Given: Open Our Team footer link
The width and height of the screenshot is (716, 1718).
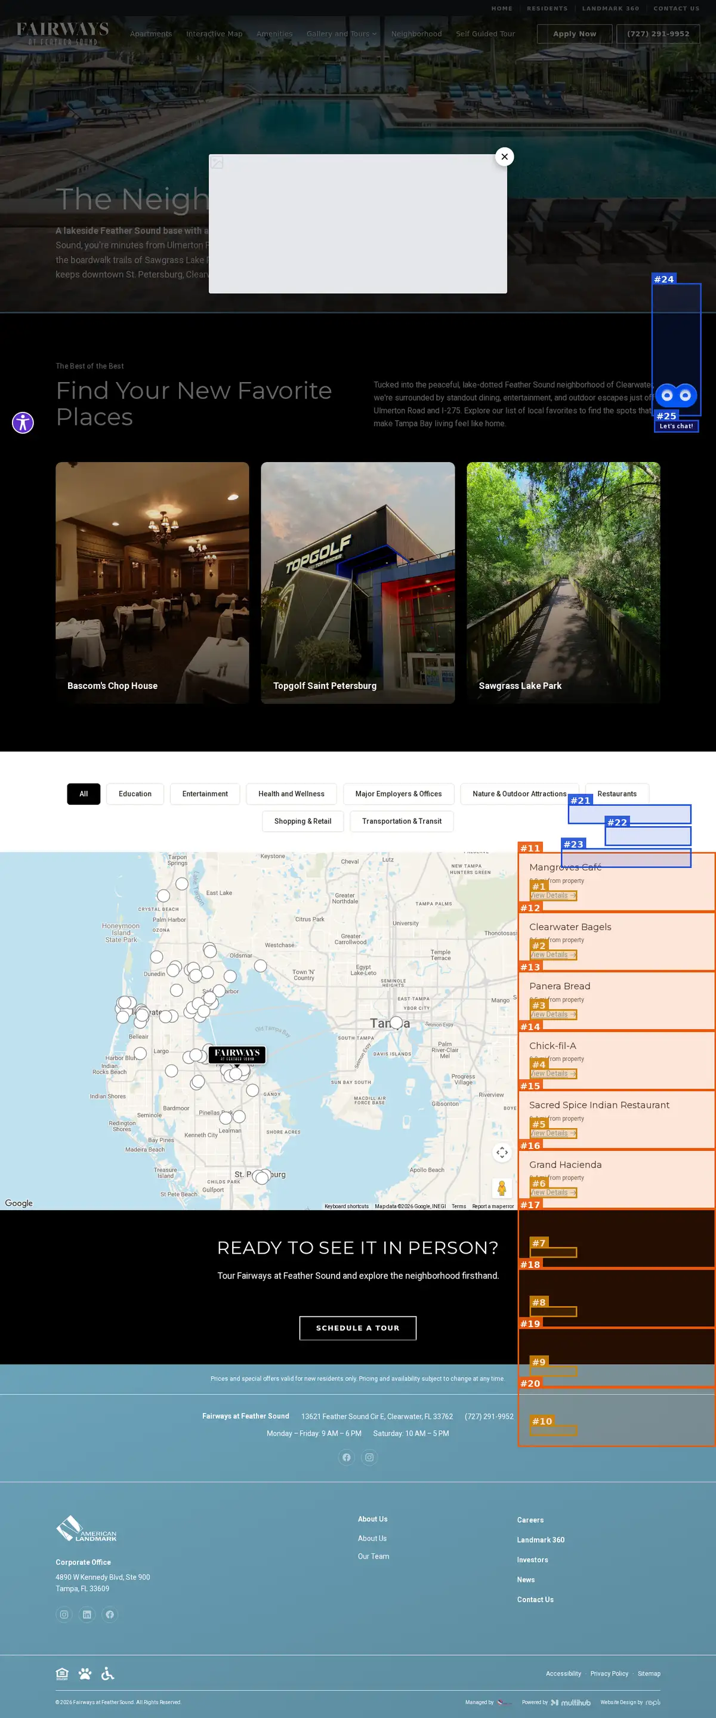Looking at the screenshot, I should (374, 1556).
